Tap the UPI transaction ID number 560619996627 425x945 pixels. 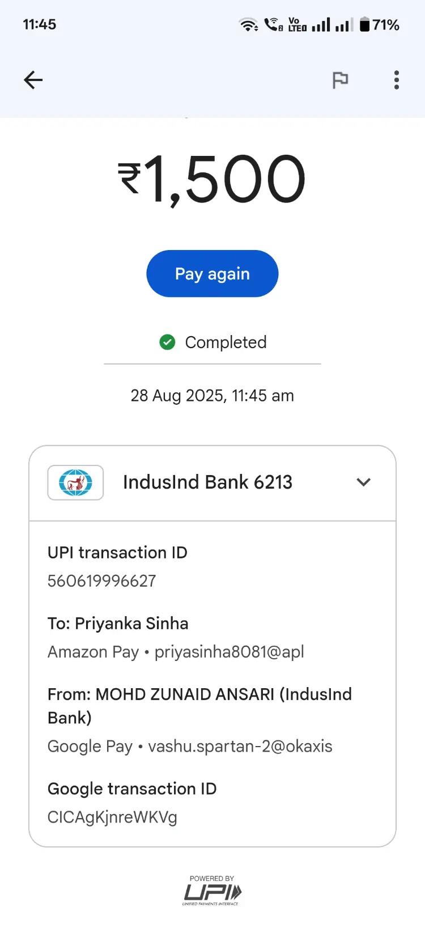(x=102, y=581)
